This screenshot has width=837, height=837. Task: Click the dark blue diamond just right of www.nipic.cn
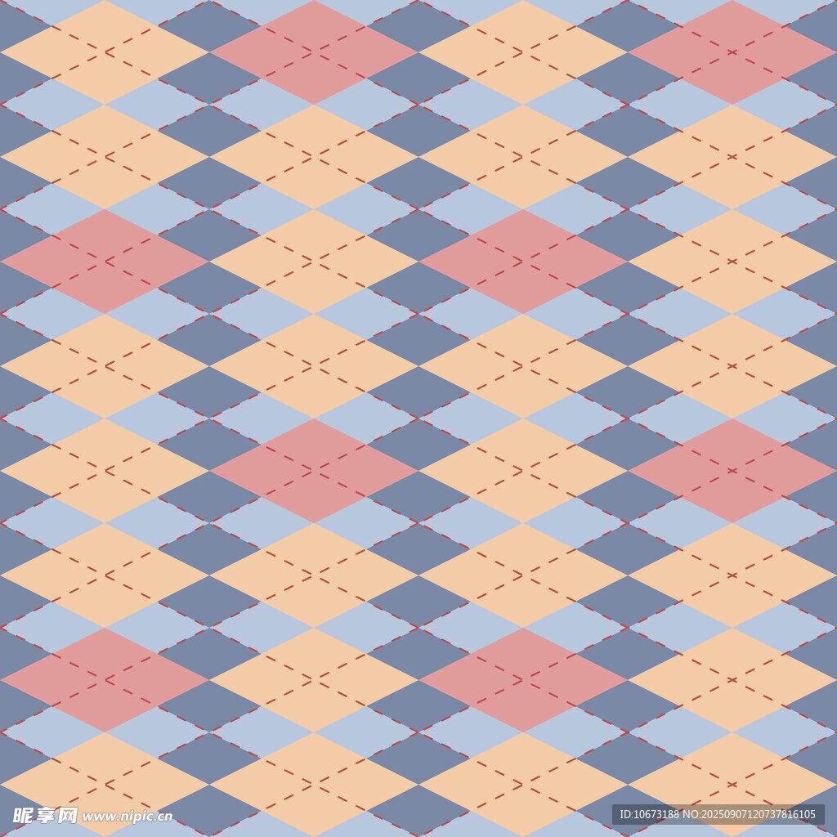209,809
